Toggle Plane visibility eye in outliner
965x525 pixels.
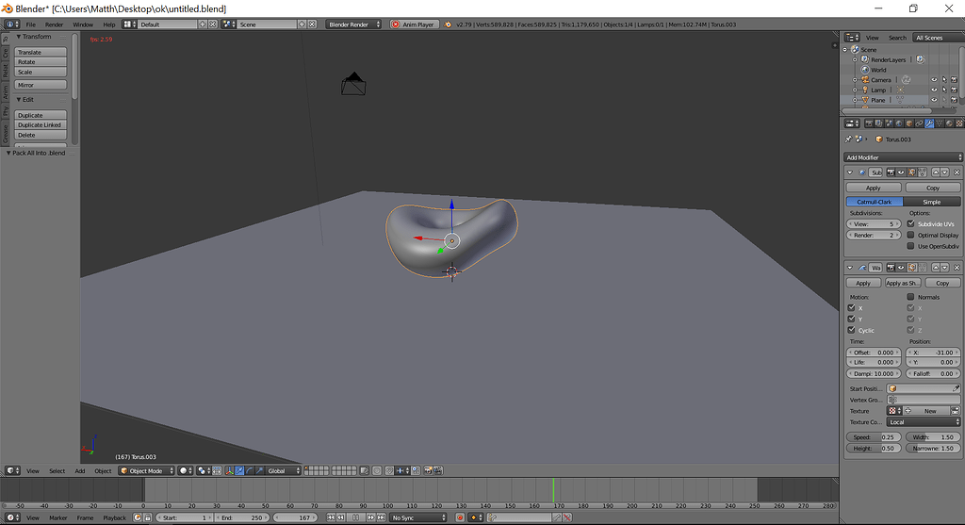[934, 100]
